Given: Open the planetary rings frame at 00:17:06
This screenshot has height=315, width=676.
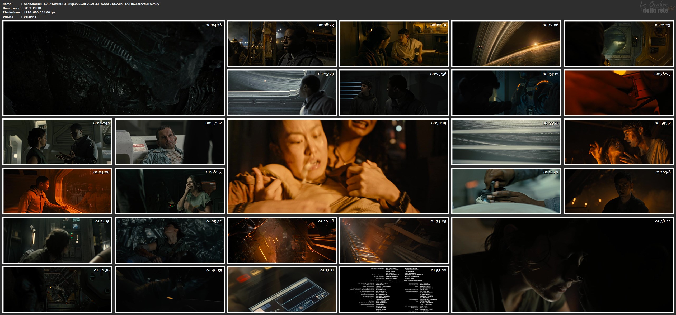Looking at the screenshot, I should point(506,44).
